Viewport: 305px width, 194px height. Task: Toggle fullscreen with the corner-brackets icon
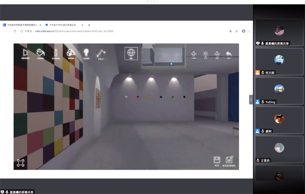coord(20,163)
